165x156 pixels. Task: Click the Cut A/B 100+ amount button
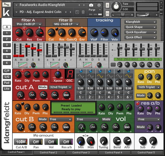(x=21, y=142)
